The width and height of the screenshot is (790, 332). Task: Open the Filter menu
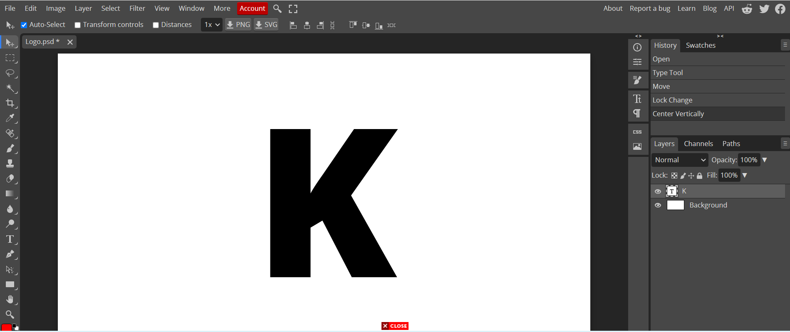click(137, 8)
